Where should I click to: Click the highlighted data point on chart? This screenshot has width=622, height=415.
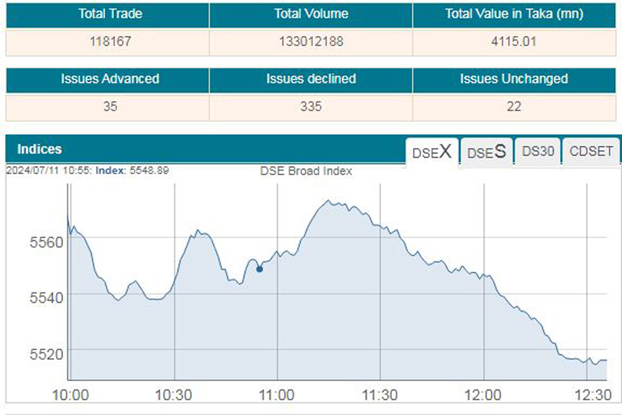click(x=259, y=269)
